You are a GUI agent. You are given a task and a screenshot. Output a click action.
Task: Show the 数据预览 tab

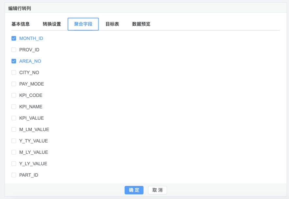coord(141,24)
